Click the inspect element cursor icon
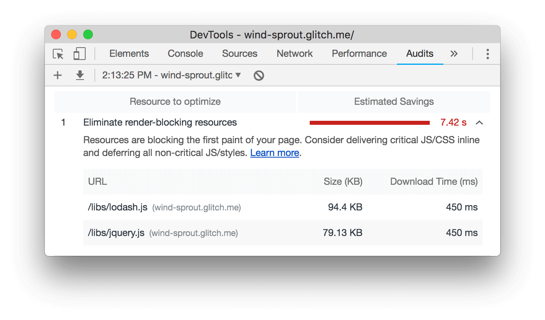The width and height of the screenshot is (545, 320). 58,54
